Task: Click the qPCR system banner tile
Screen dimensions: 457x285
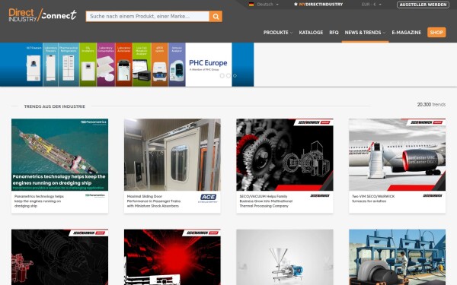Action: click(159, 65)
